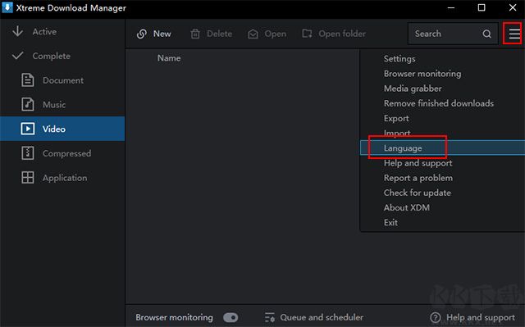Select the Video category label
The image size is (525, 327).
click(54, 129)
